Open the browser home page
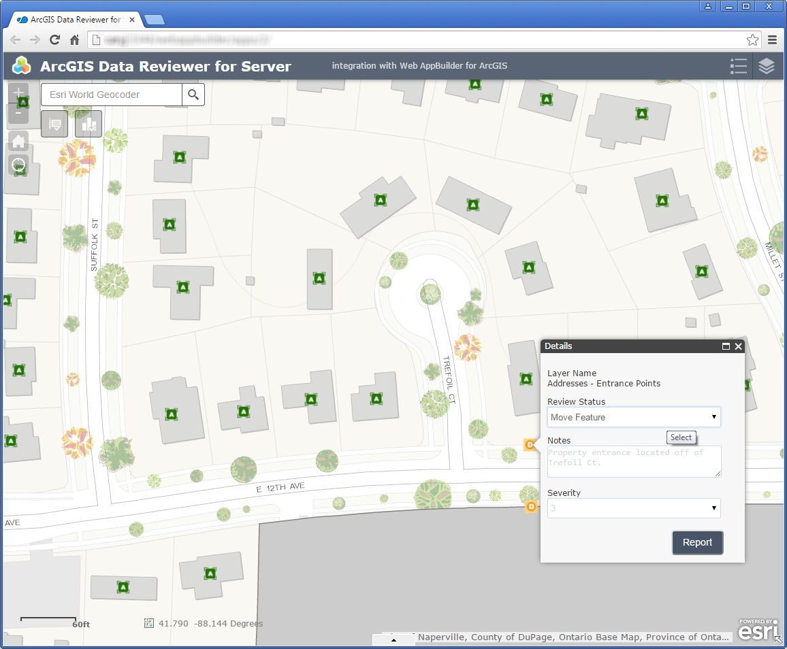Viewport: 787px width, 649px height. 74,39
